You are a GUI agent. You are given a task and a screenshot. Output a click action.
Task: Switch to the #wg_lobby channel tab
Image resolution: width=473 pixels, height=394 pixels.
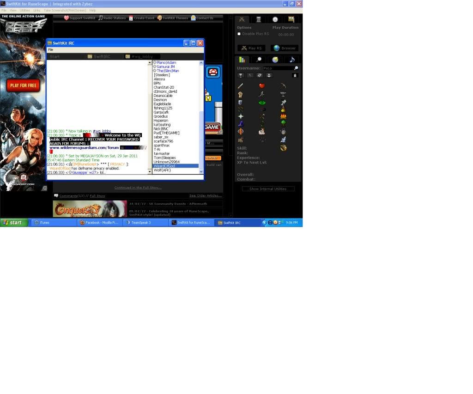click(142, 56)
